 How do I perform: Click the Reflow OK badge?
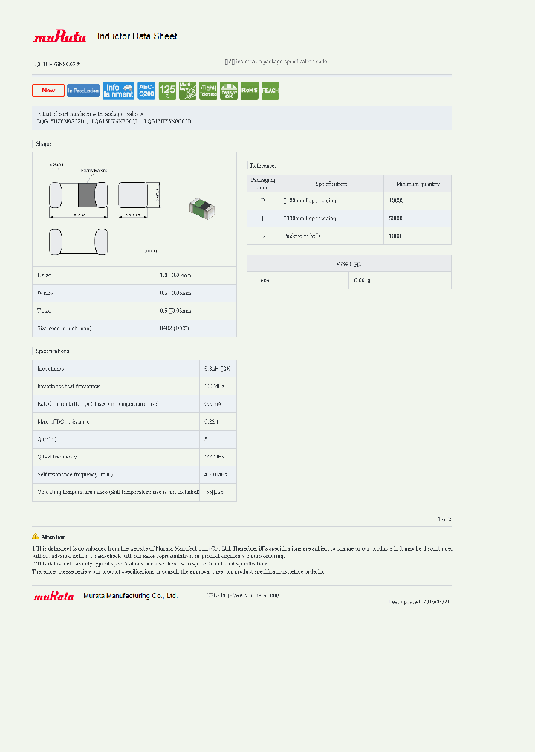pos(229,90)
